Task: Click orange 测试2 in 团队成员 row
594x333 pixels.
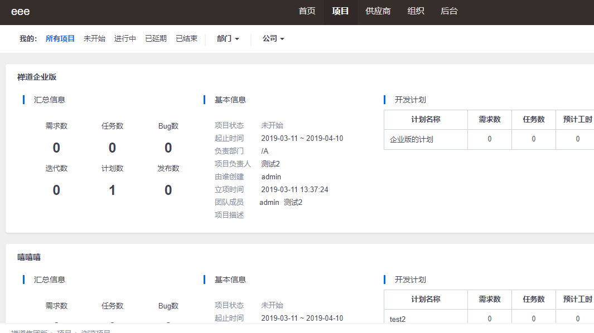Action: click(x=293, y=203)
